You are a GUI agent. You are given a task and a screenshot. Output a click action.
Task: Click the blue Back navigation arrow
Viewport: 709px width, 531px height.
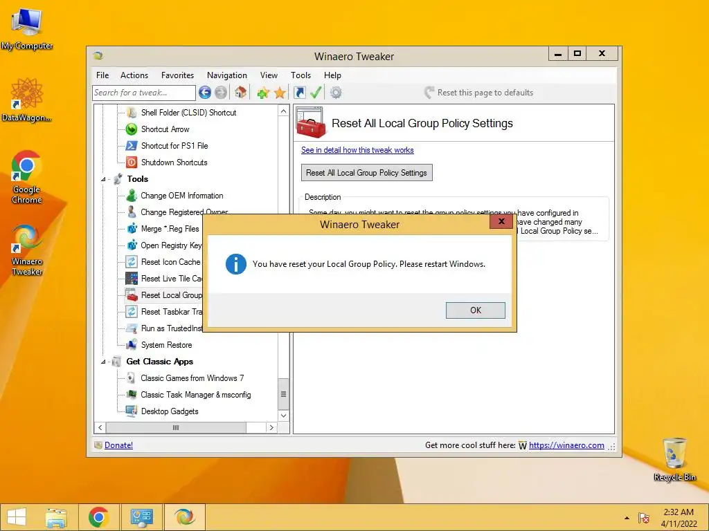click(205, 93)
